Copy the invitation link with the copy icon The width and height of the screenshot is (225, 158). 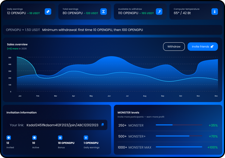coord(102,125)
